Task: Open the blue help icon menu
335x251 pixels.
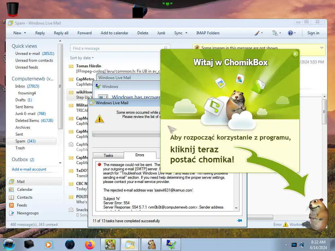Action: click(x=290, y=33)
